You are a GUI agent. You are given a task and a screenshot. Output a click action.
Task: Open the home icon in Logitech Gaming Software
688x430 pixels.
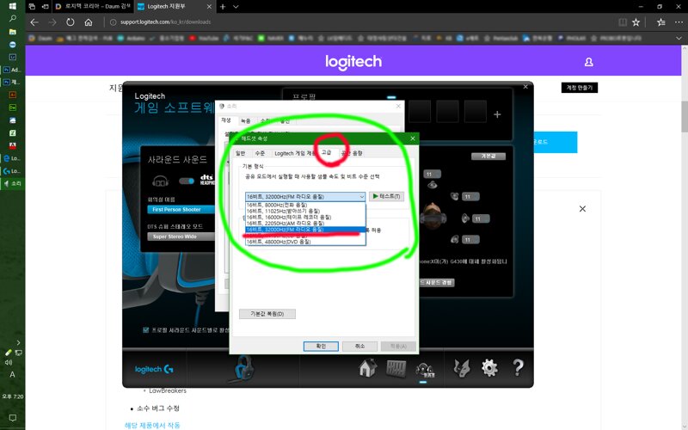[x=367, y=368]
